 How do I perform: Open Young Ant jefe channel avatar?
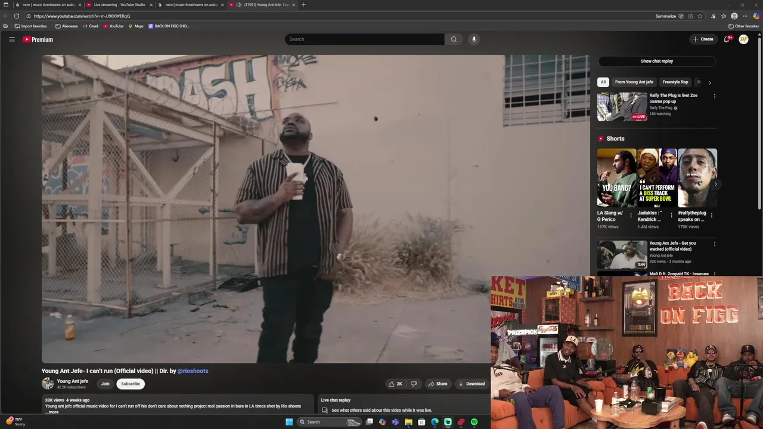[48, 384]
